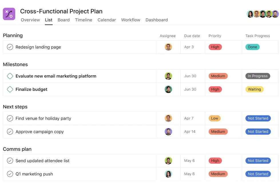Click the assignee avatar for Redesign landing page

click(168, 47)
